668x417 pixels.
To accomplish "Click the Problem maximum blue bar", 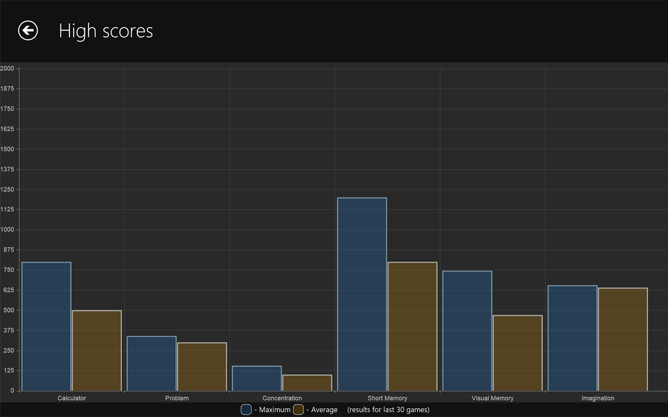I will coord(152,363).
